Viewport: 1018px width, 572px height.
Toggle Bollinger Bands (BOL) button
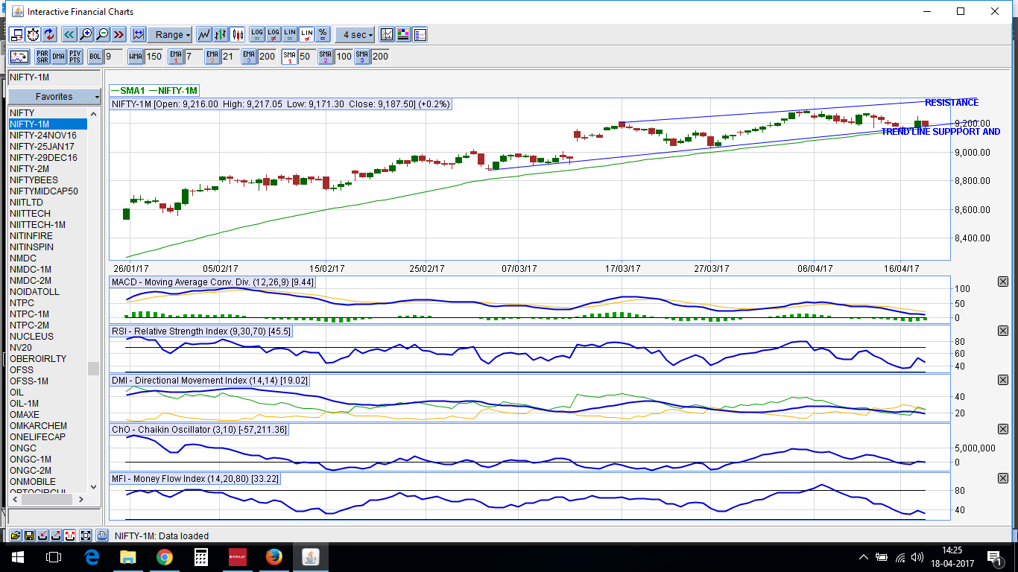tap(95, 56)
